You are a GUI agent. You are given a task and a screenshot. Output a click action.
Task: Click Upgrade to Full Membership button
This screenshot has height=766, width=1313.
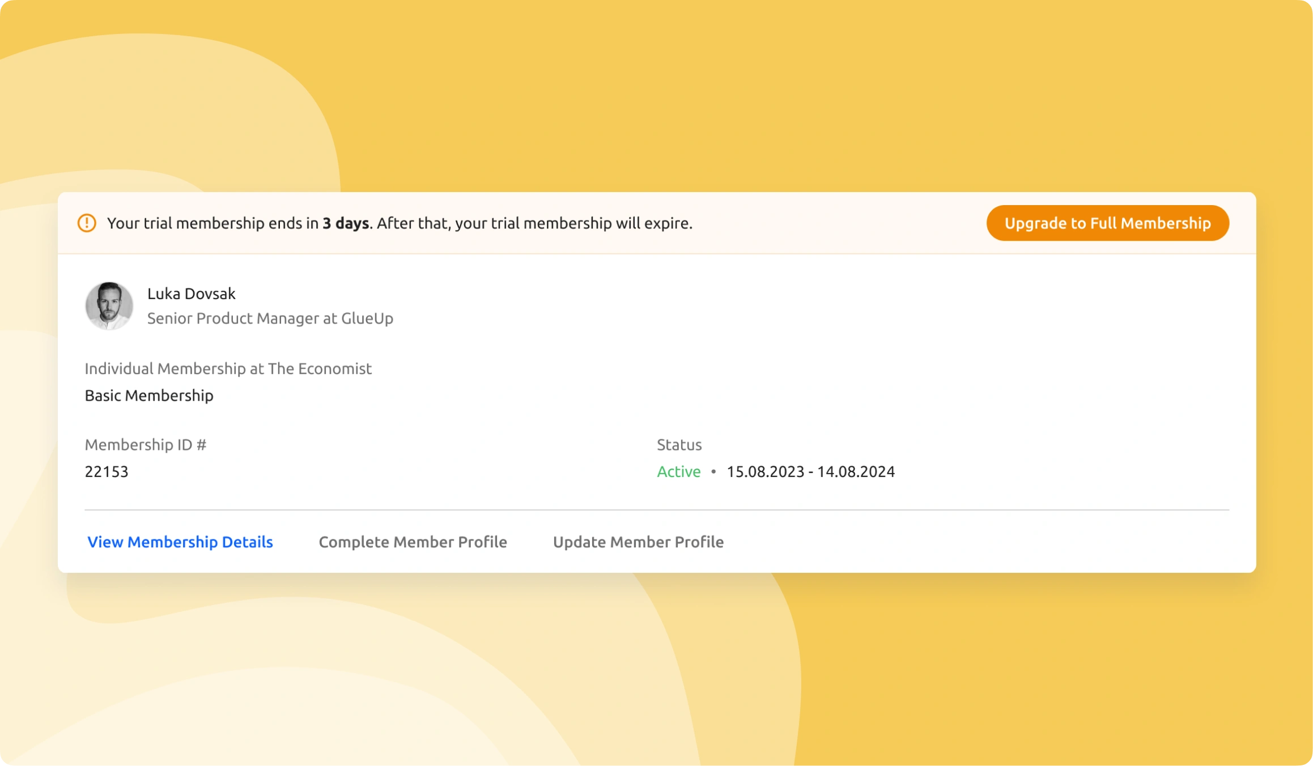[x=1107, y=223]
